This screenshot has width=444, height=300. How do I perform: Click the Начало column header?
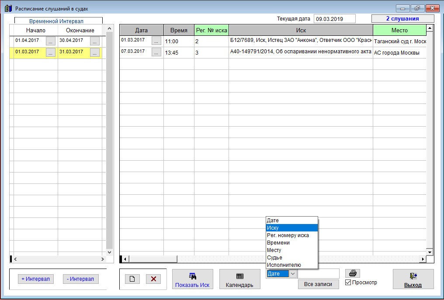coord(36,30)
